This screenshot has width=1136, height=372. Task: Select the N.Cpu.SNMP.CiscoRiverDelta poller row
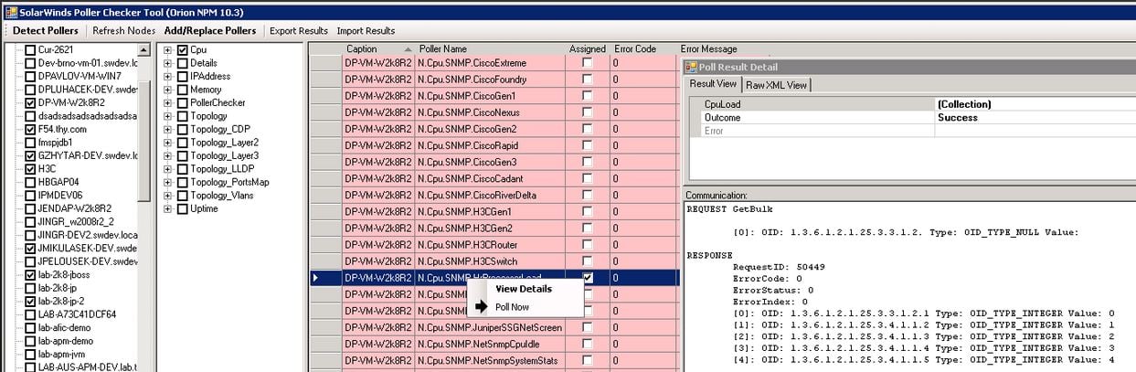tap(494, 195)
